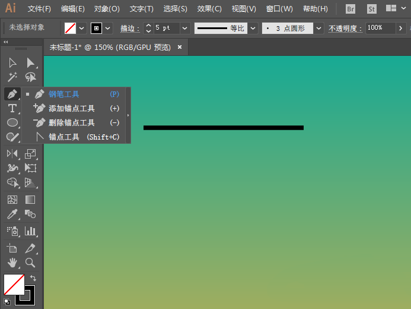
Task: Open Adobe Stock via St icon
Action: tap(371, 9)
